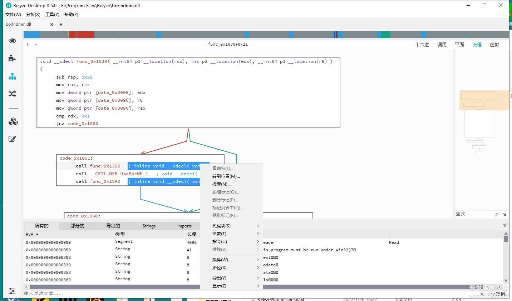Open the stacked cubes sidebar icon

(13, 121)
